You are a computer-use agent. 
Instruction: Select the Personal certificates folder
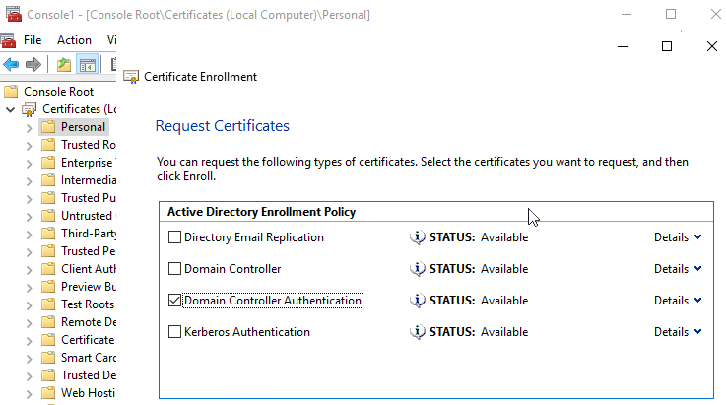coord(82,127)
